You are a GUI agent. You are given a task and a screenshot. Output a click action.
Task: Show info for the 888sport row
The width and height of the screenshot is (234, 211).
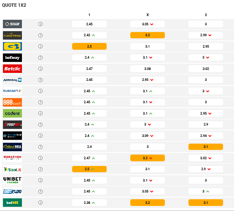click(40, 102)
